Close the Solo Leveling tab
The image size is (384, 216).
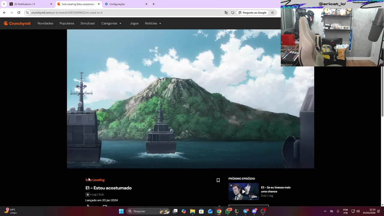(99, 4)
